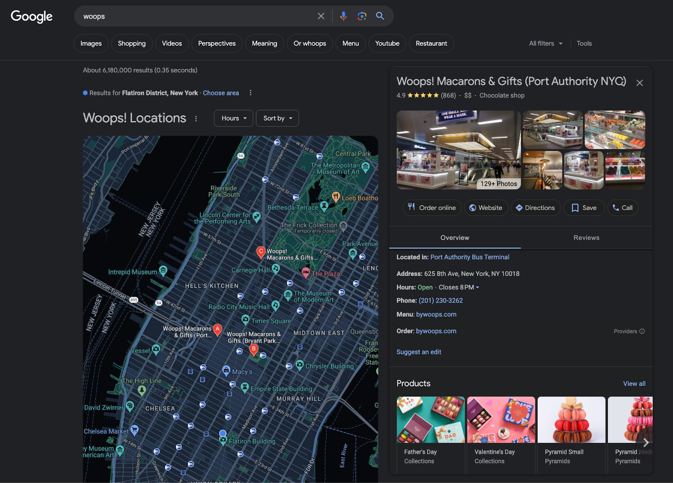
Task: Click the Flatiron Building marker
Action: [223, 440]
